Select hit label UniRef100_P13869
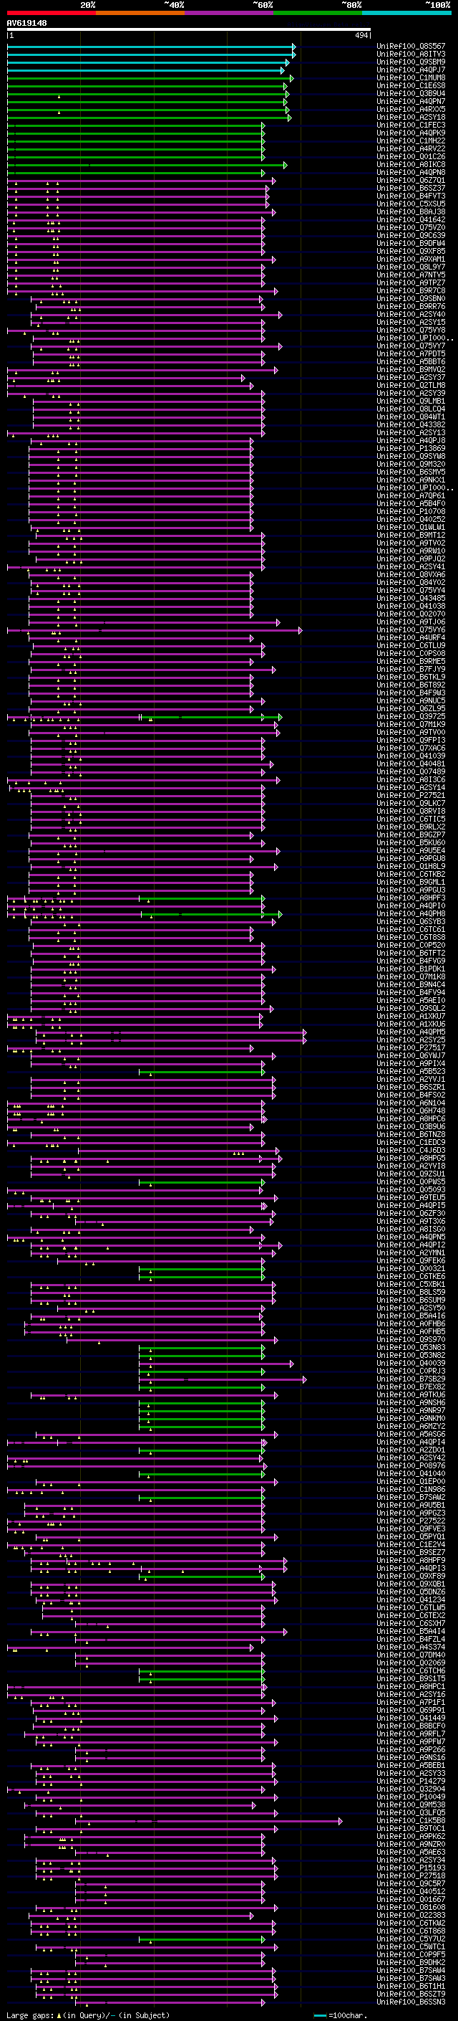The image size is (458, 2021). pos(411,449)
